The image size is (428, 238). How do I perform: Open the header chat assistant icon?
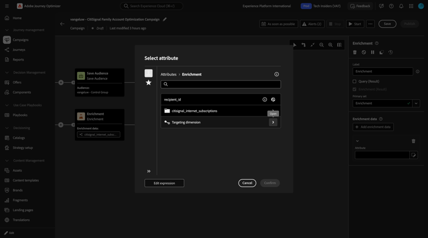coord(381,6)
